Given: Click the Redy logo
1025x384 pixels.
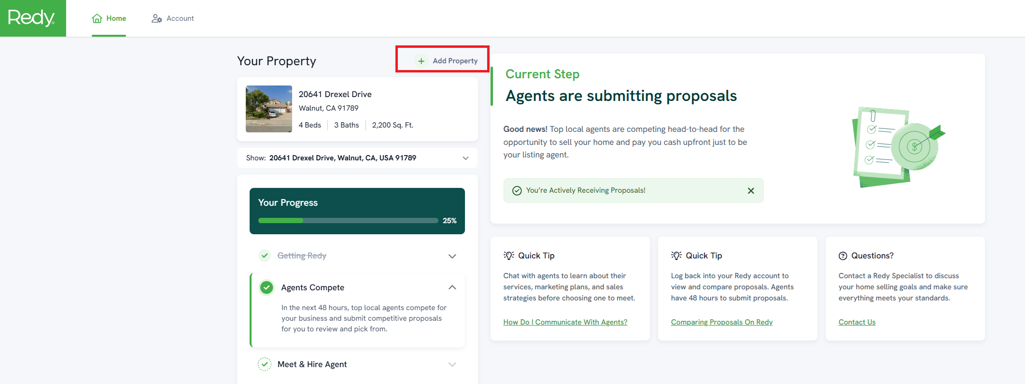Looking at the screenshot, I should tap(31, 18).
